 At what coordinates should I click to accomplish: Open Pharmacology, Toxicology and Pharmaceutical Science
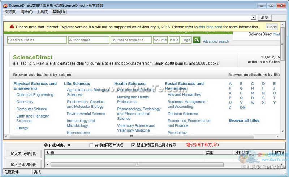tap(139, 114)
